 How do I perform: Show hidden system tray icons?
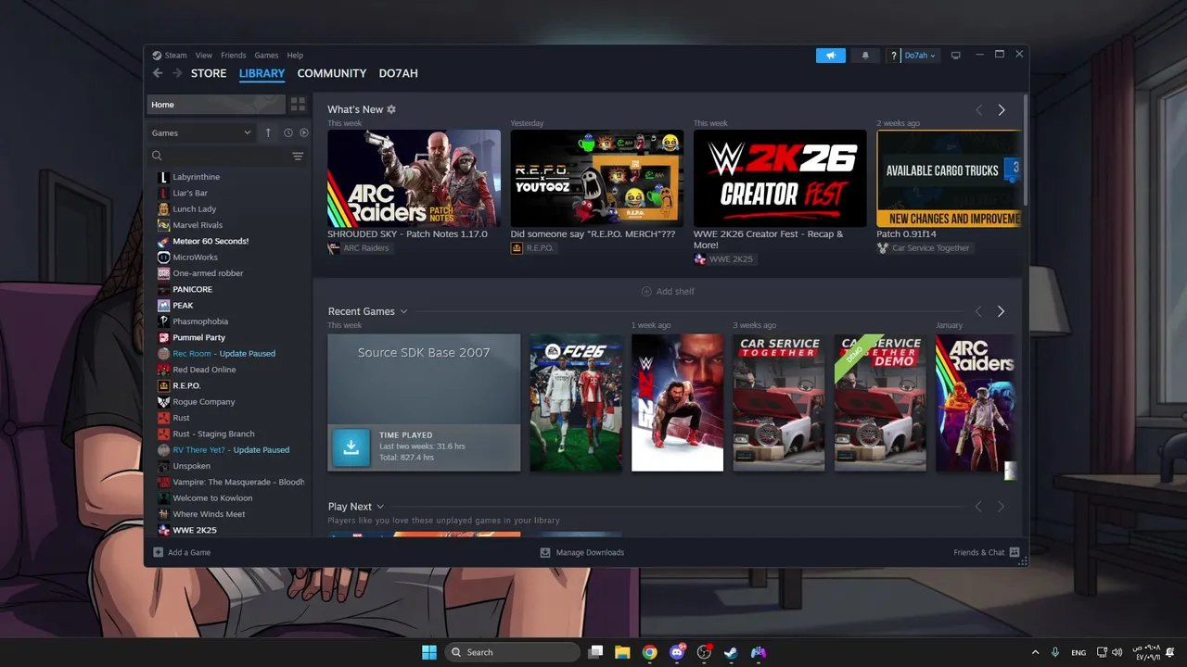[1035, 652]
